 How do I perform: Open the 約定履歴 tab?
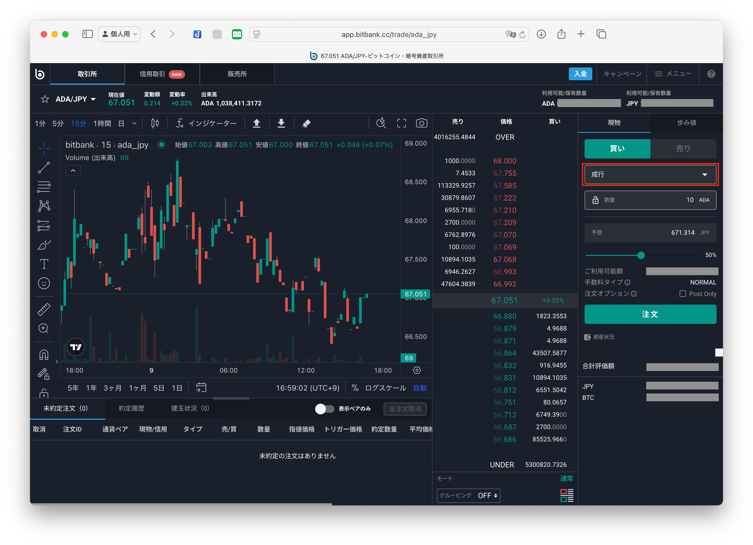[131, 408]
